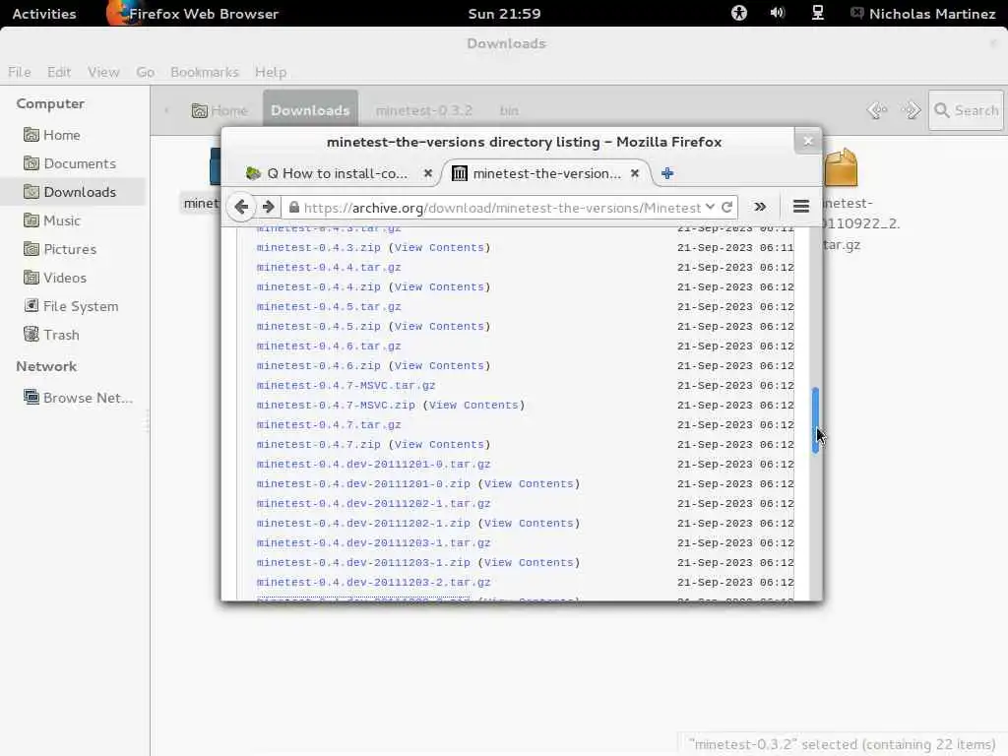Open the volume indicator in top bar

[x=778, y=13]
